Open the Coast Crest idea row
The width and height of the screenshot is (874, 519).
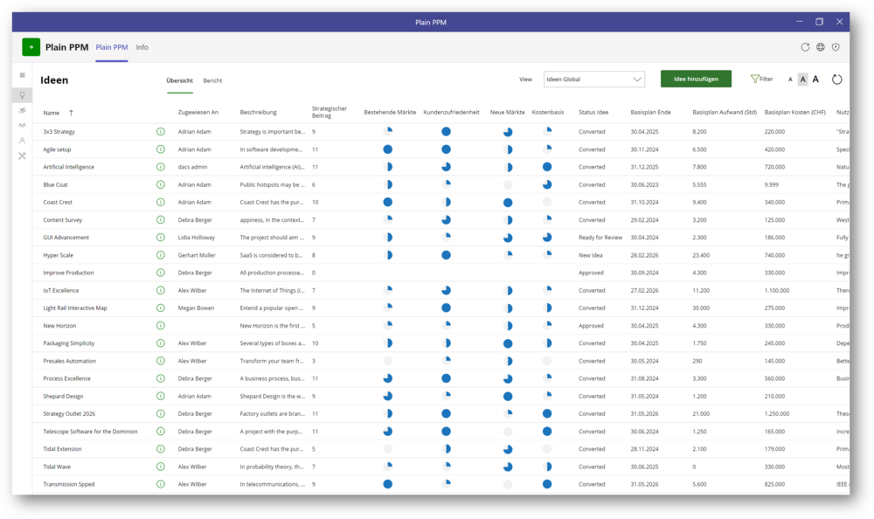(59, 203)
